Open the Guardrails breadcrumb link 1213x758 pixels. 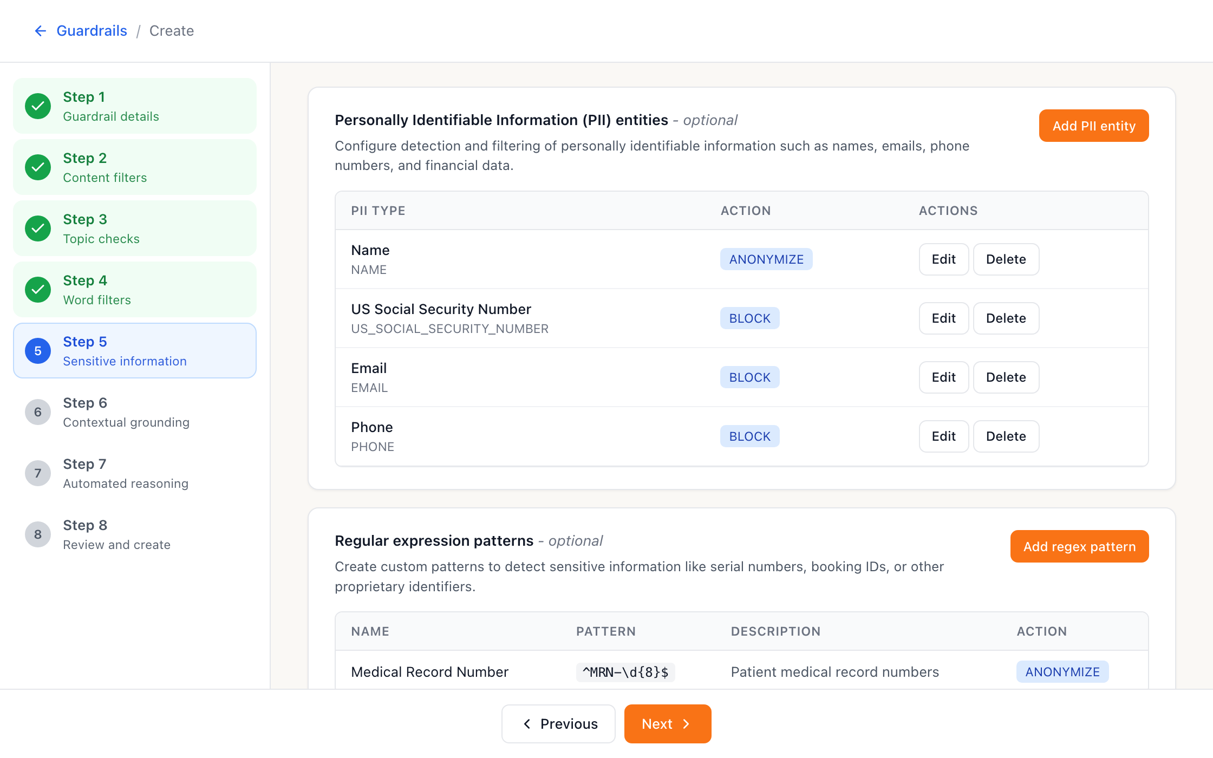click(92, 31)
